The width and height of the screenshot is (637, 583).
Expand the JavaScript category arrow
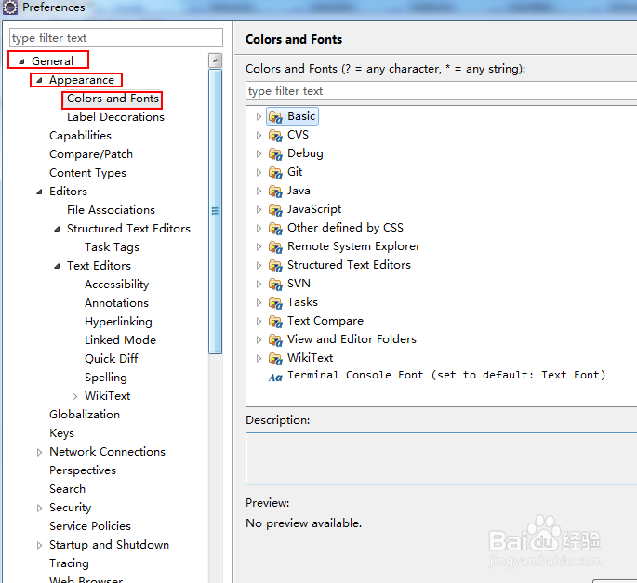tap(259, 209)
